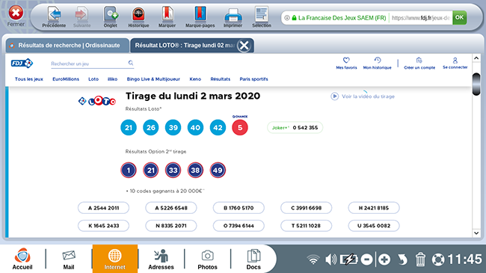Open the Loto menu item
This screenshot has height=273, width=486.
click(x=93, y=79)
